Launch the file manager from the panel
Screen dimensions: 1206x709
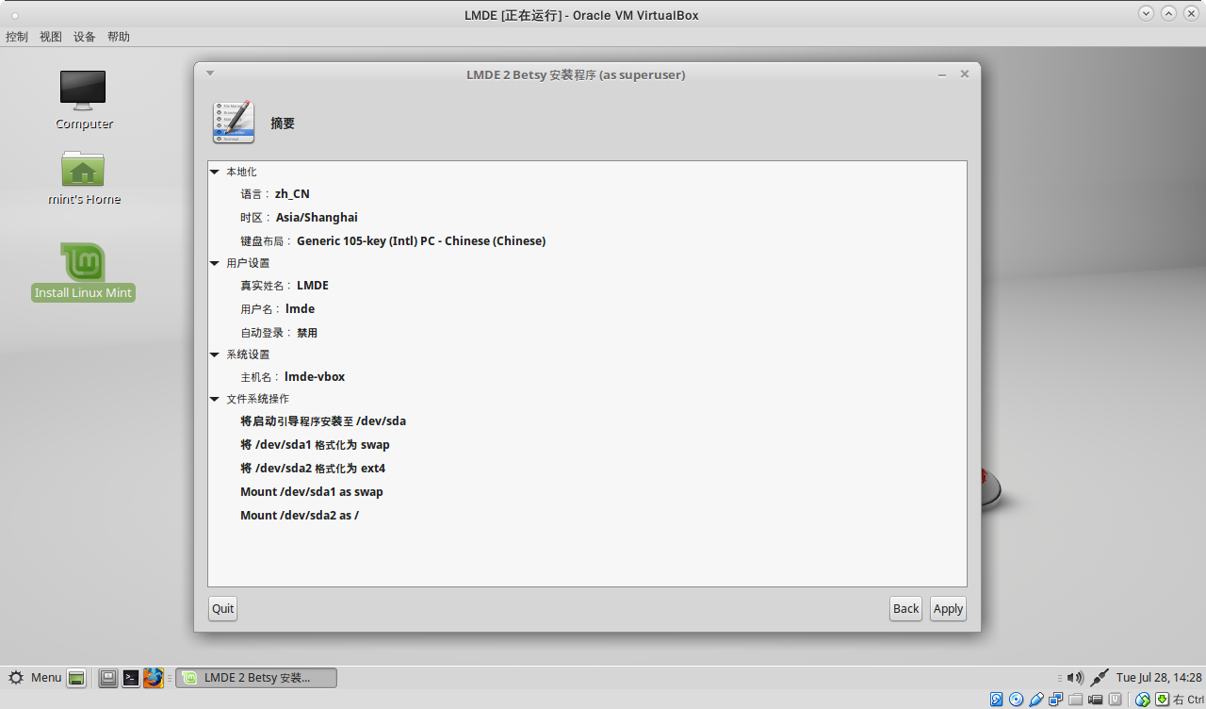tap(108, 678)
